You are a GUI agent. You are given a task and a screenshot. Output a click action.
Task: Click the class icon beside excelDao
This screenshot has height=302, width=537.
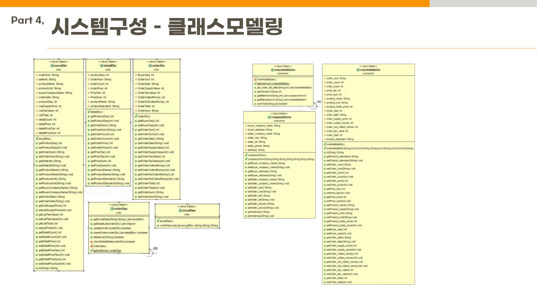(180, 211)
